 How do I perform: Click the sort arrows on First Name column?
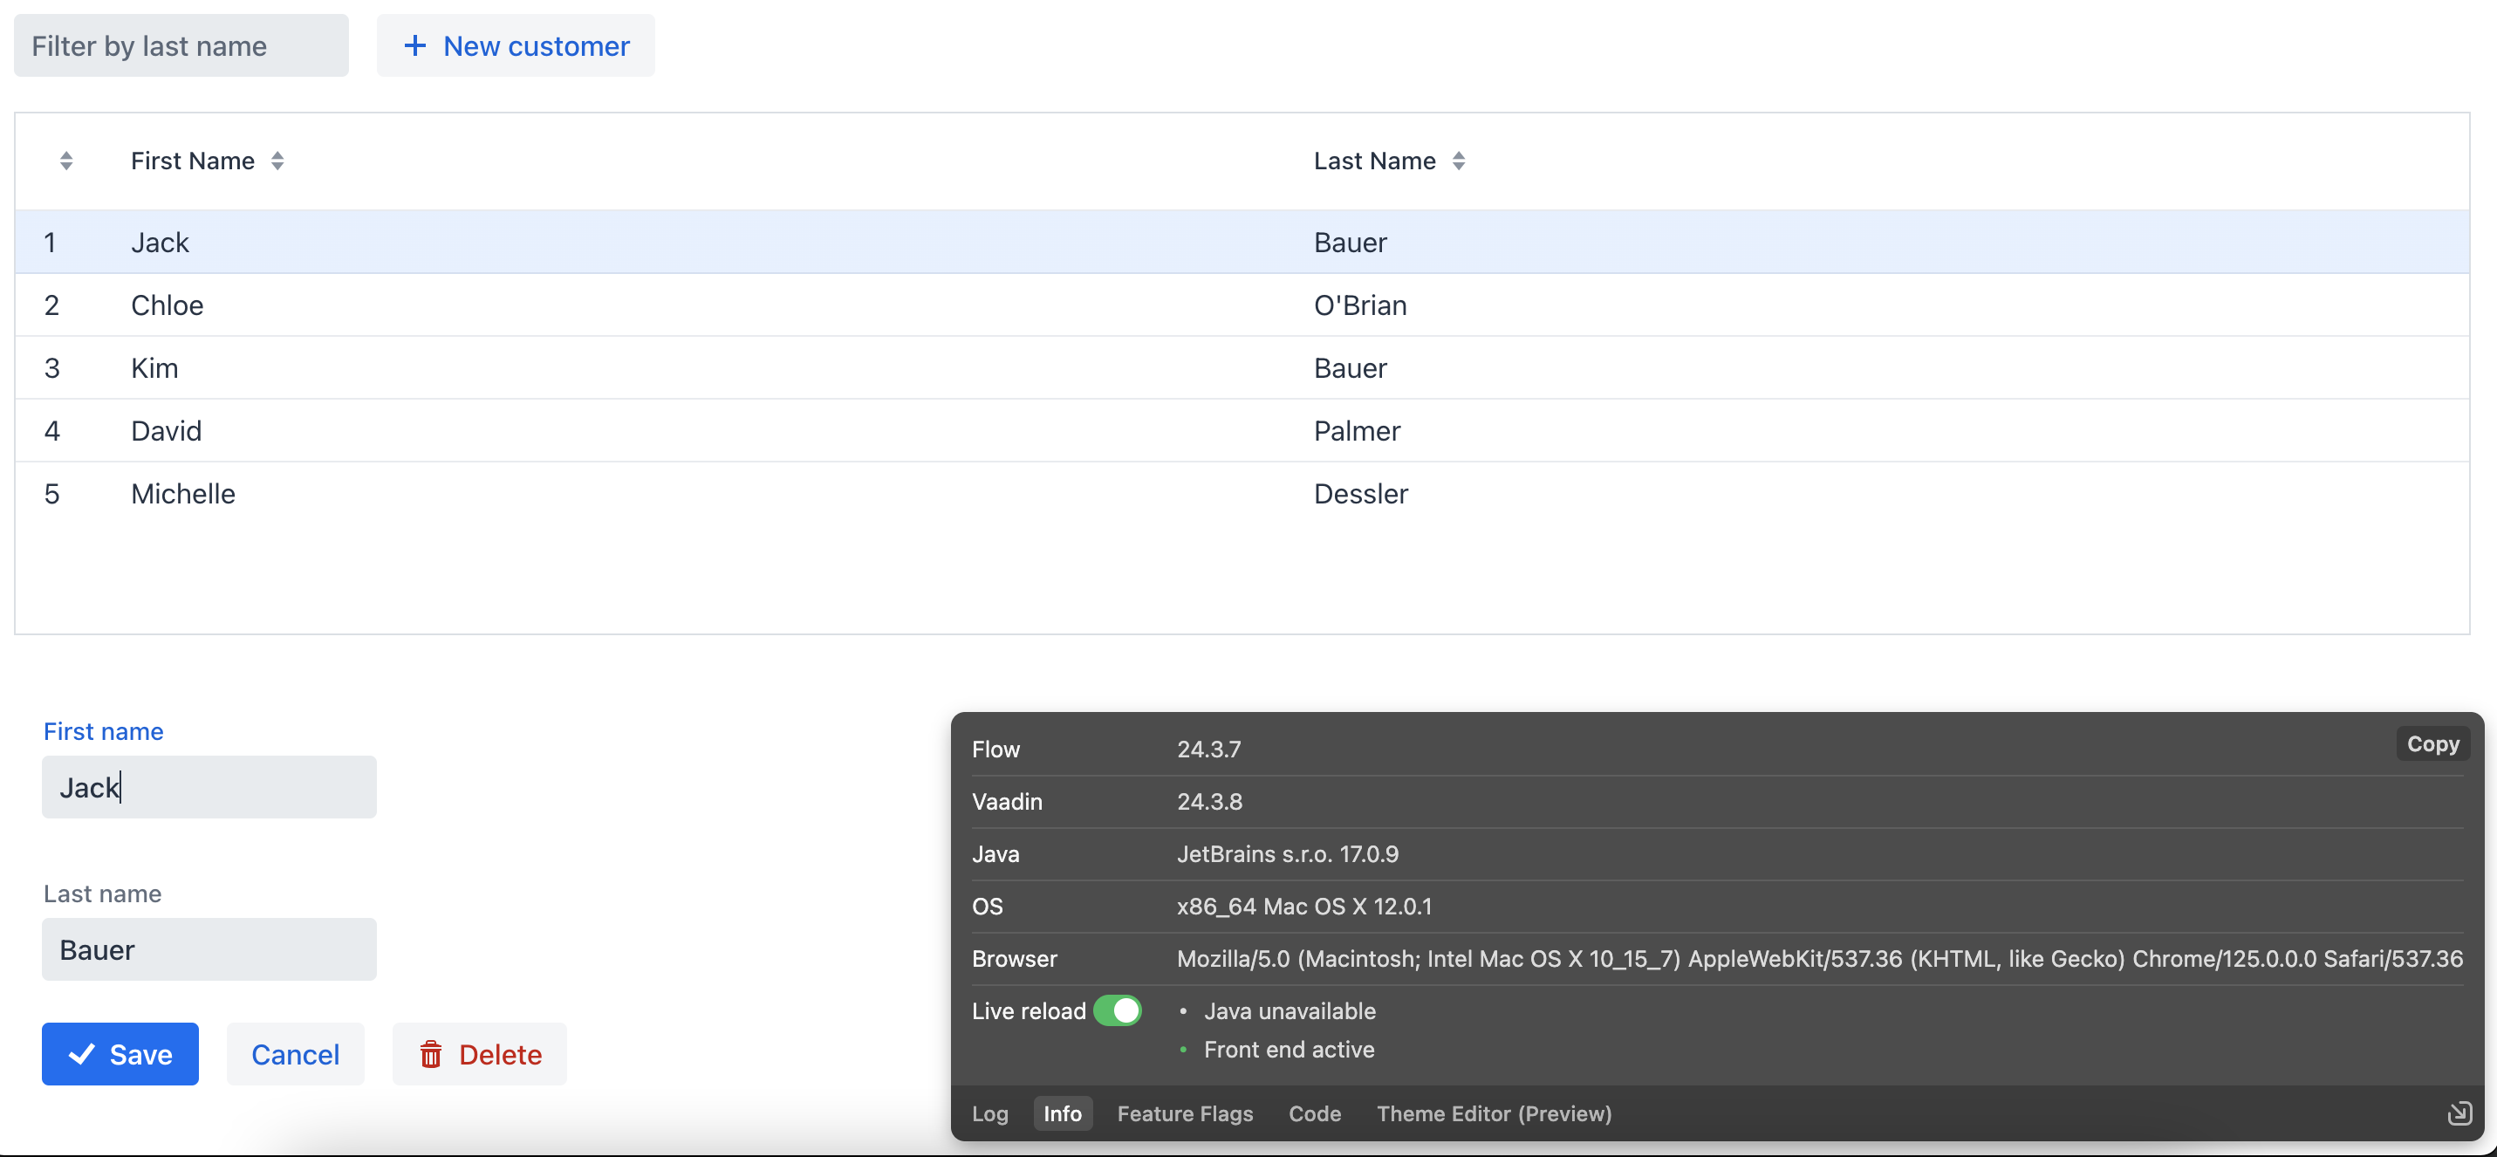click(278, 161)
